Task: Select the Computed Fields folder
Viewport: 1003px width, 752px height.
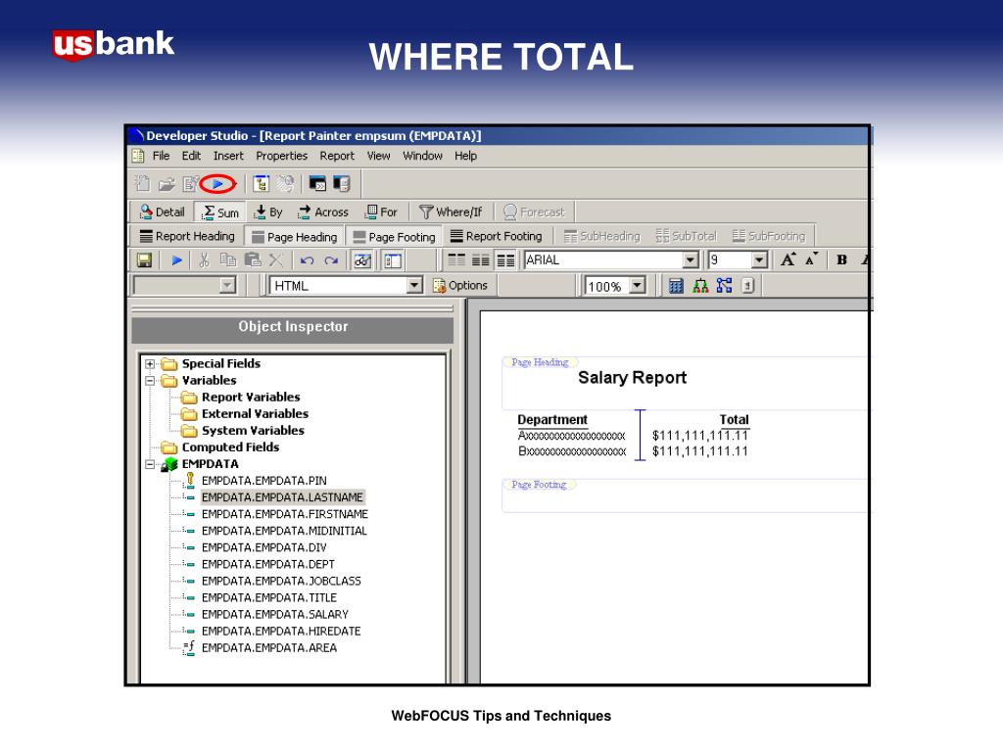Action: click(230, 447)
